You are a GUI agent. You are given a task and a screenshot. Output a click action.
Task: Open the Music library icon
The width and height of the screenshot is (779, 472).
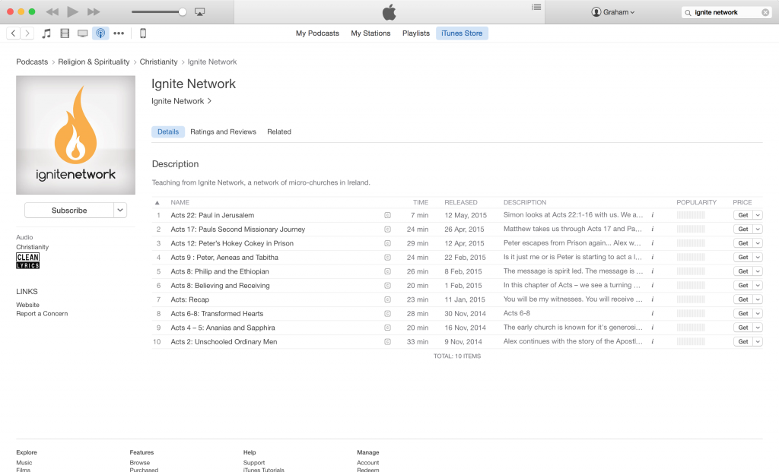pos(46,33)
